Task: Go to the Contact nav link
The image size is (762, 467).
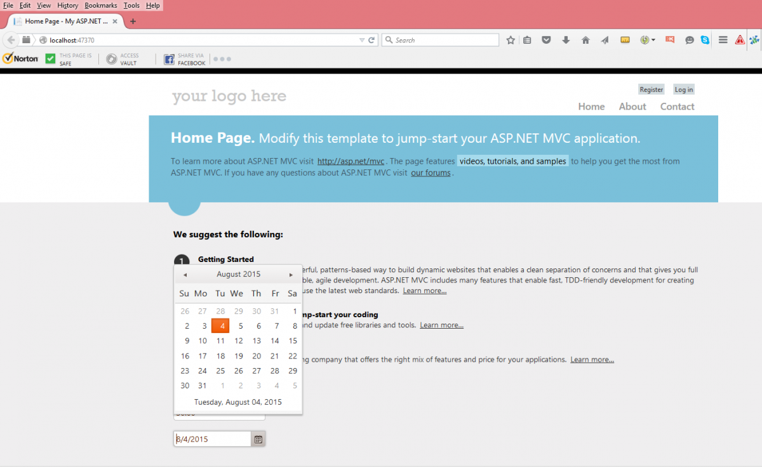Action: [x=678, y=107]
